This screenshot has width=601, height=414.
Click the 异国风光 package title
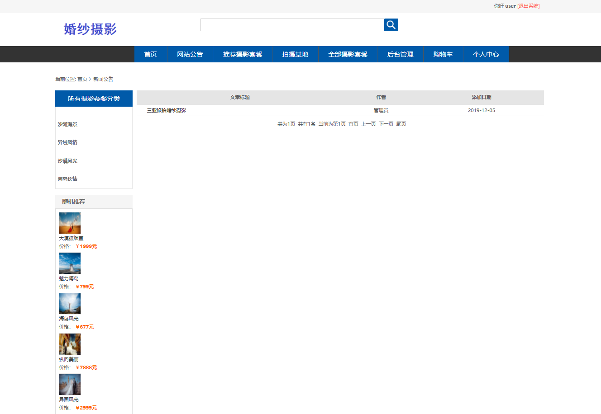pos(69,400)
